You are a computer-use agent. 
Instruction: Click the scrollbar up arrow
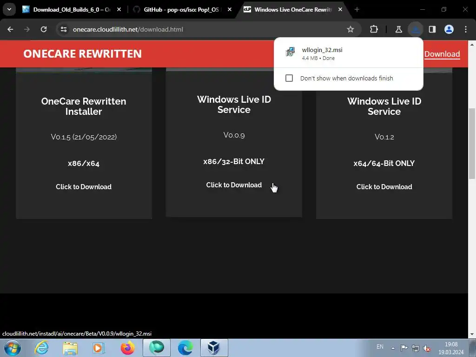pos(472,44)
